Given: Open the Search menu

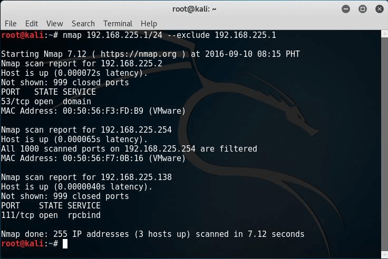Looking at the screenshot, I should point(83,24).
